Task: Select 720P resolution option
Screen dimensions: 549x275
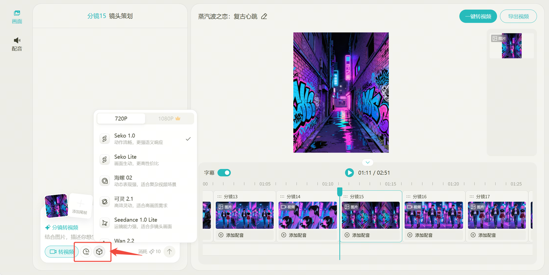Action: click(x=121, y=119)
